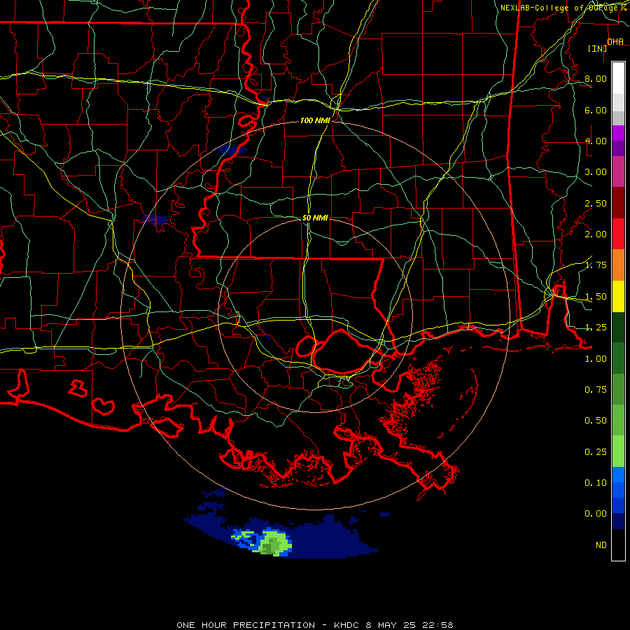Click the OHA product label

tap(615, 42)
